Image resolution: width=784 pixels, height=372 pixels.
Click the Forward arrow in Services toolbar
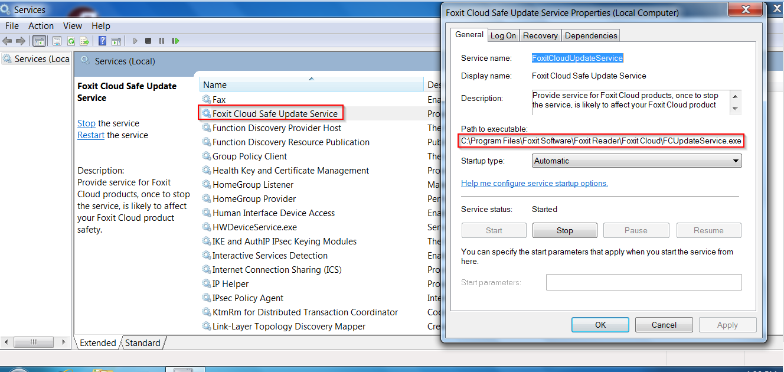21,41
